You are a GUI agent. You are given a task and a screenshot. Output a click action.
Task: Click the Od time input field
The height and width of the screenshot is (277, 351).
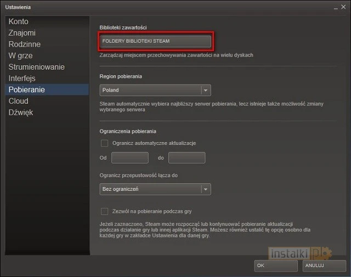(x=130, y=158)
